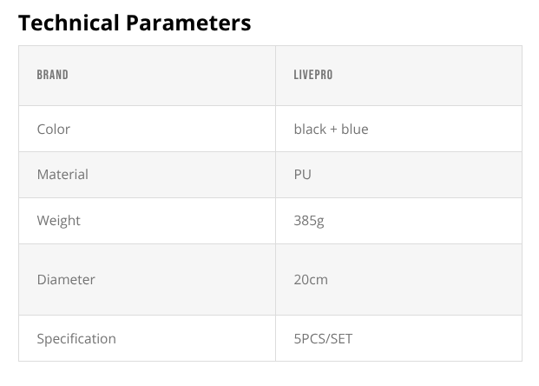Viewport: 539px width, 386px height.
Task: Click the word blue in color value
Action: (x=354, y=129)
